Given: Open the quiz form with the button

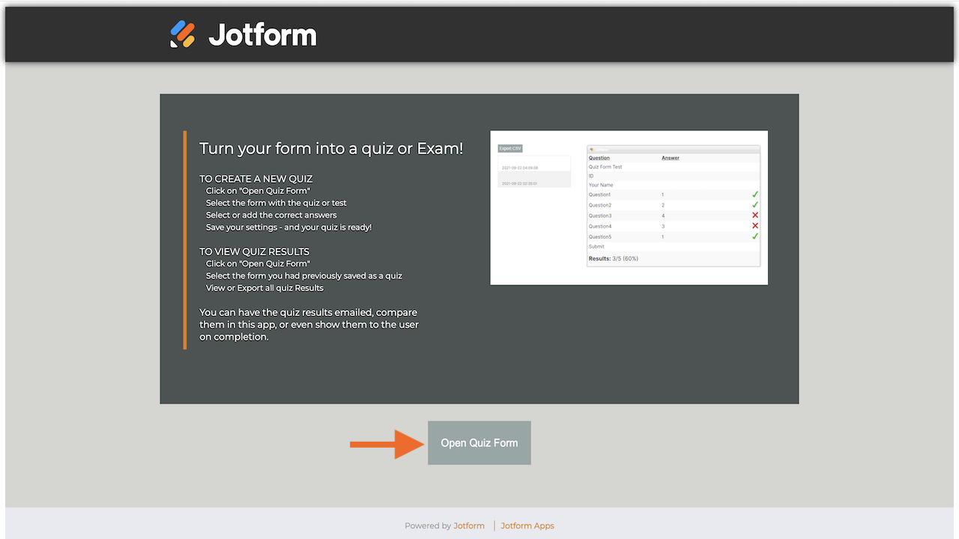Looking at the screenshot, I should point(479,442).
